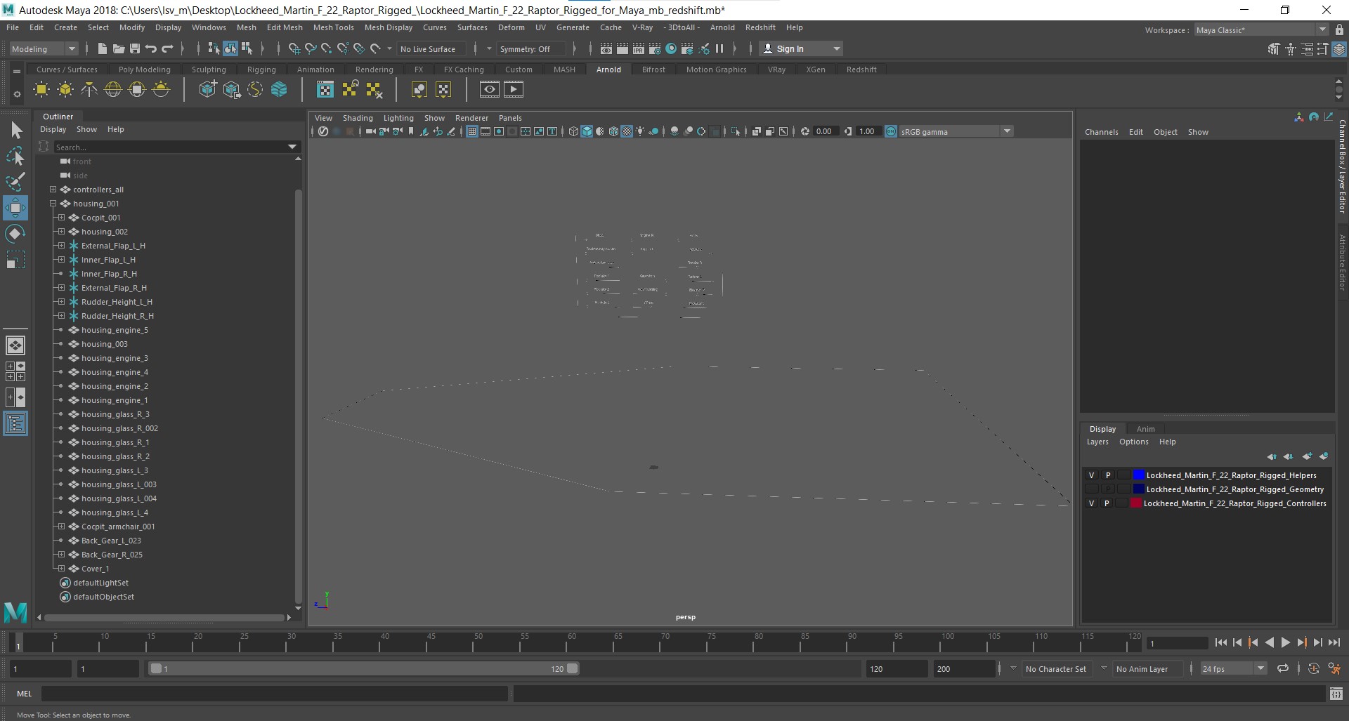This screenshot has width=1349, height=721.
Task: Open sRGB gamma view transform dropdown
Action: point(955,131)
